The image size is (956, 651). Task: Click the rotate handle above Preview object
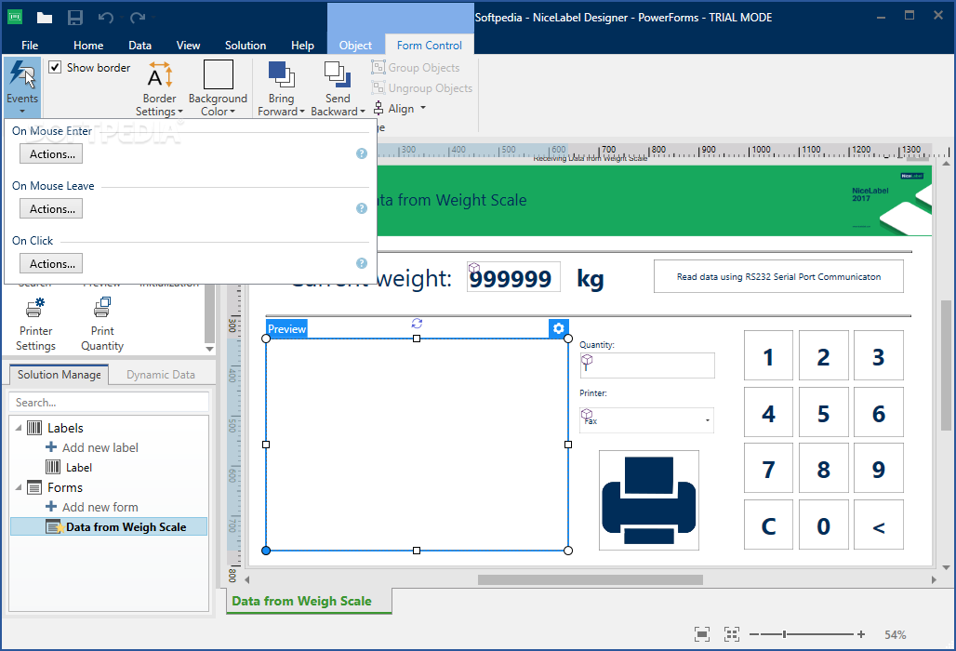pyautogui.click(x=417, y=323)
